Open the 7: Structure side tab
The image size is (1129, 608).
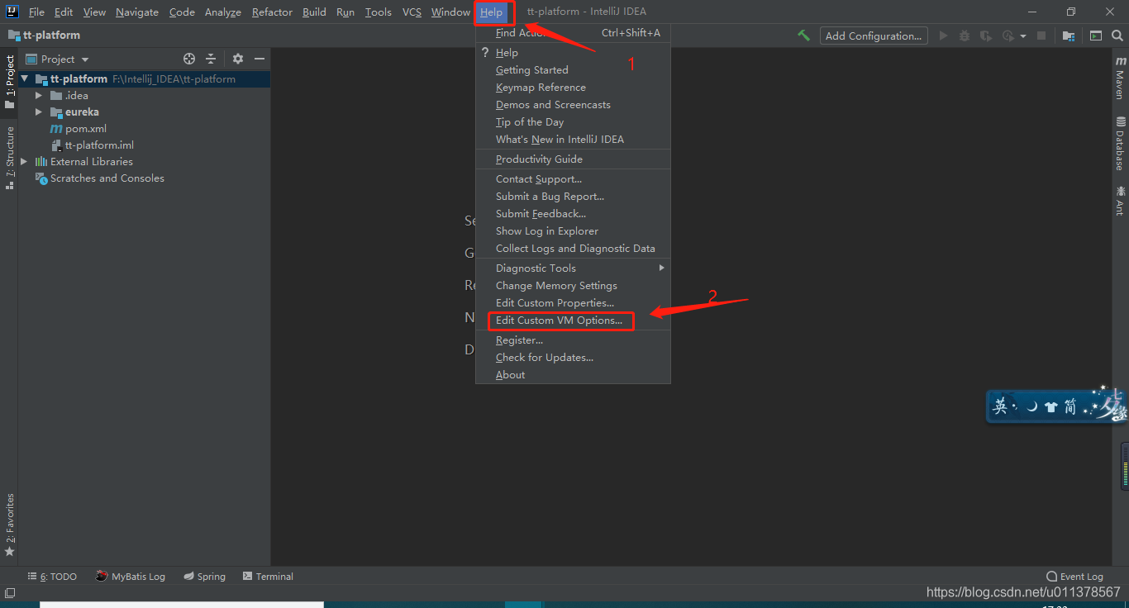click(10, 158)
